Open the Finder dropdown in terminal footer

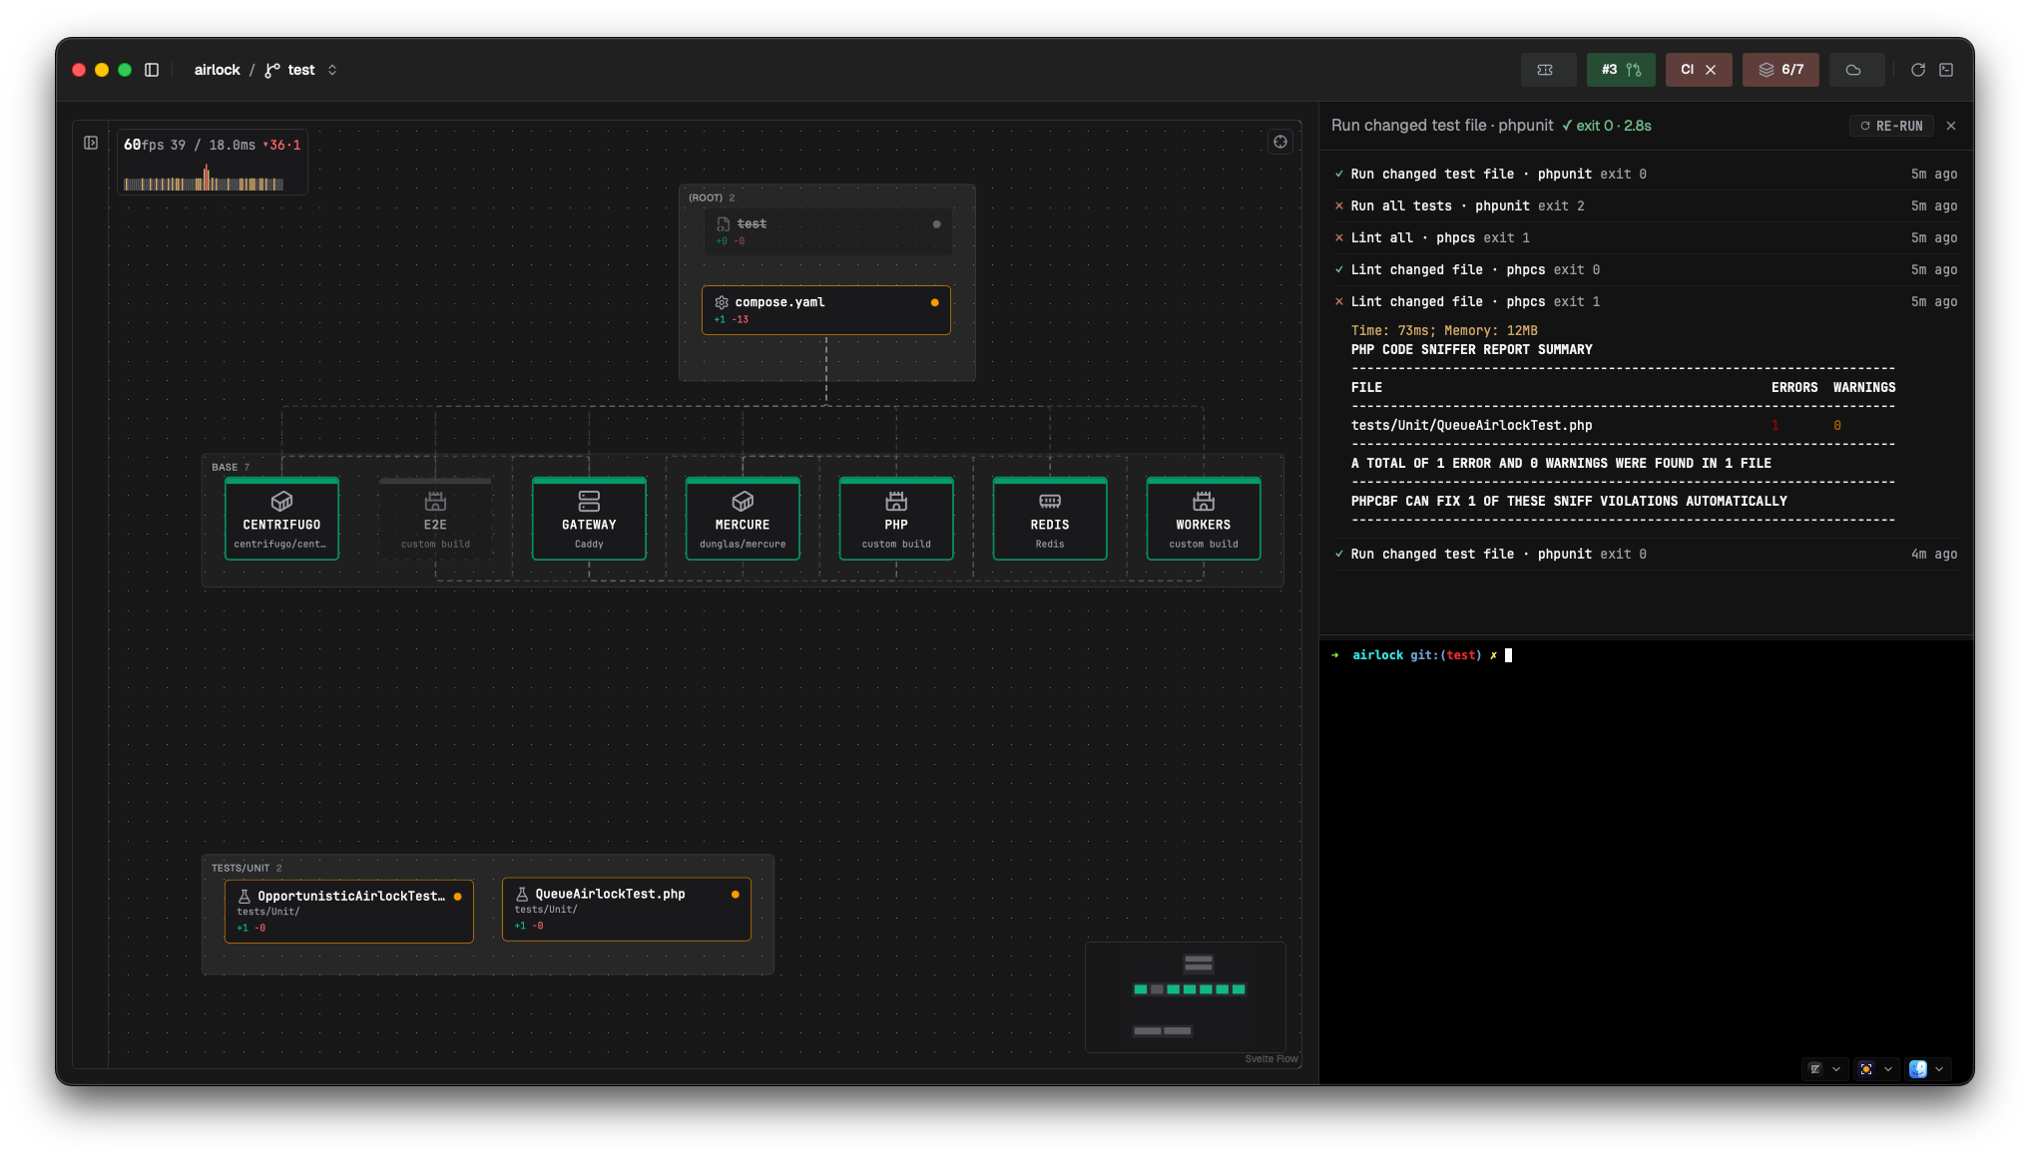point(1939,1069)
